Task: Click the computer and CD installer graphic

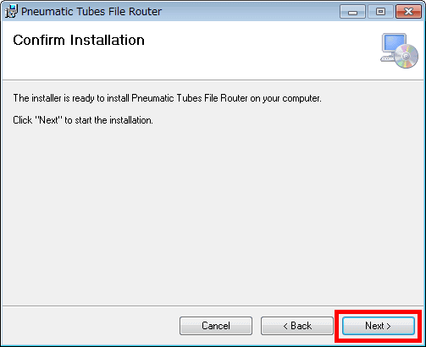Action: [399, 51]
